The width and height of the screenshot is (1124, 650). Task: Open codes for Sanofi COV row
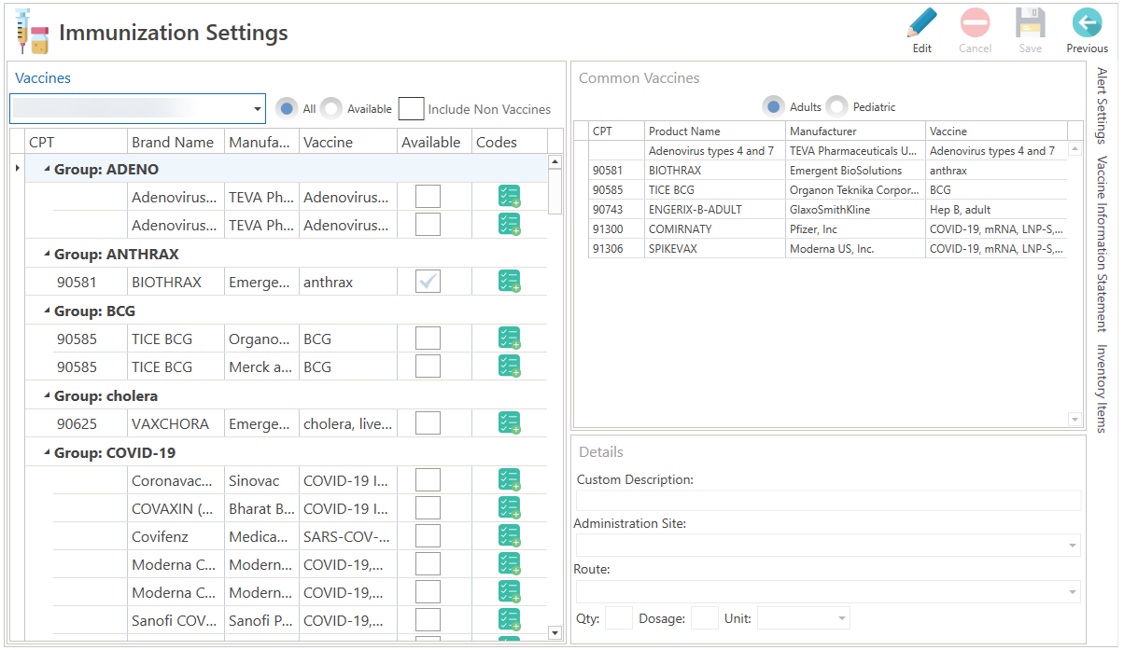(509, 620)
